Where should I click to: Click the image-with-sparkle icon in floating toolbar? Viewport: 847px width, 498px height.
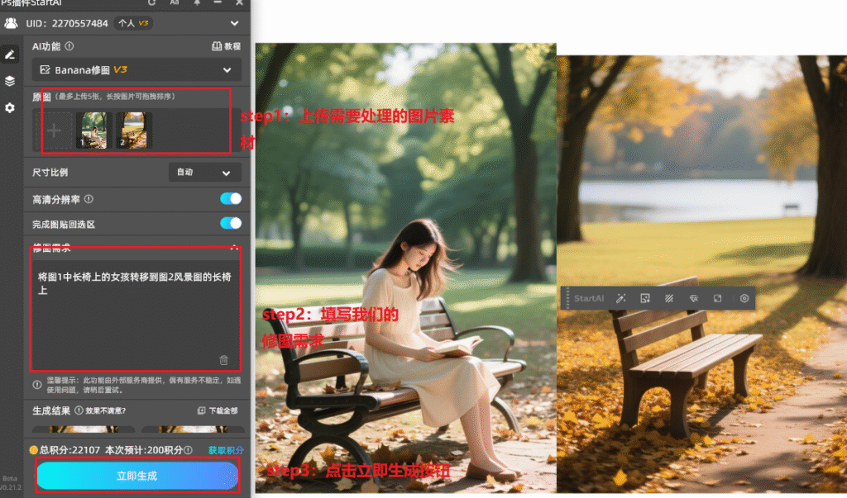point(645,298)
